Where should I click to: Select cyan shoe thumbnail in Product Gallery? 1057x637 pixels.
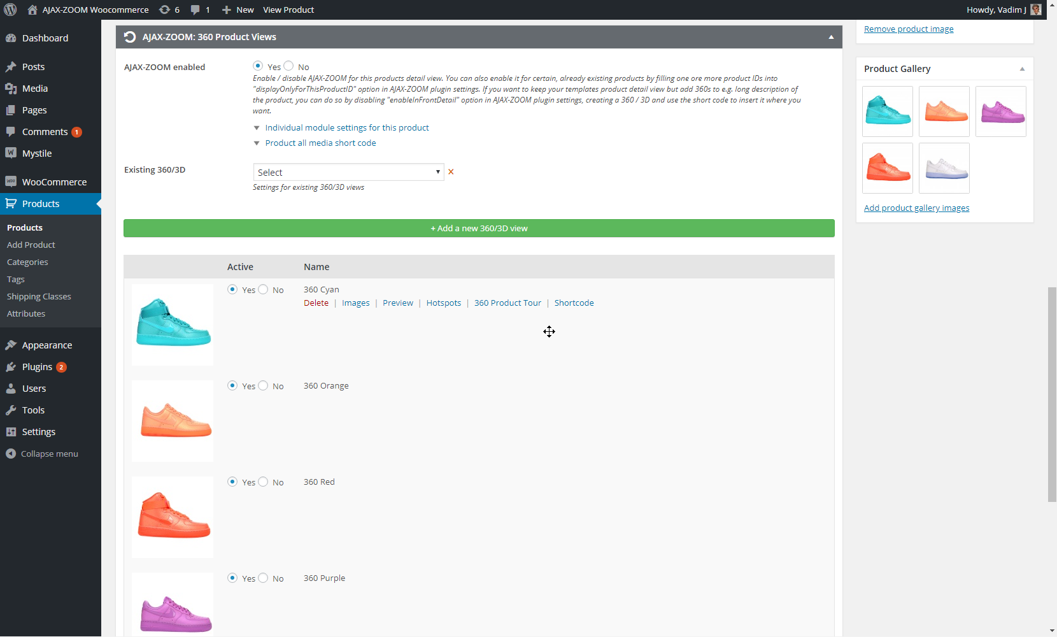pos(888,111)
